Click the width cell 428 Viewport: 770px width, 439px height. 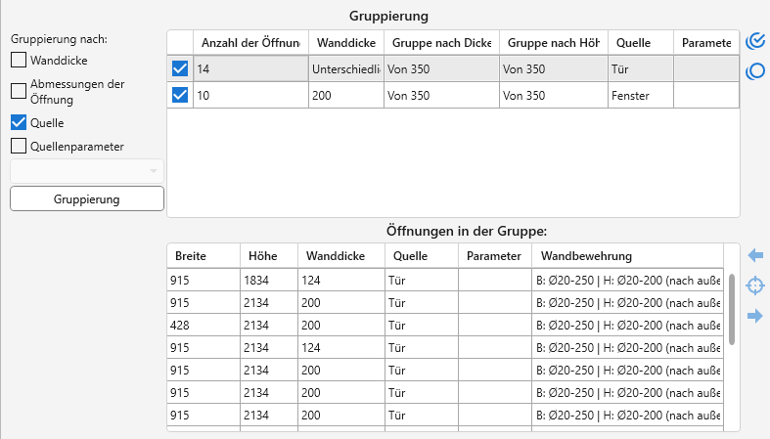tap(204, 326)
